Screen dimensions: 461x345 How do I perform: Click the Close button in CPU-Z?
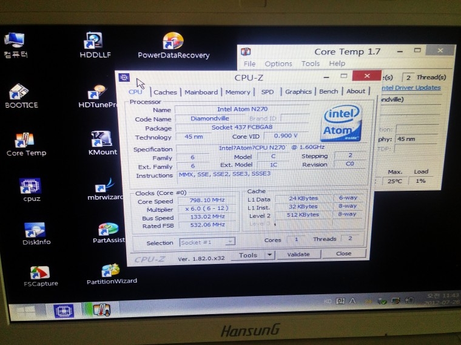[x=344, y=253]
